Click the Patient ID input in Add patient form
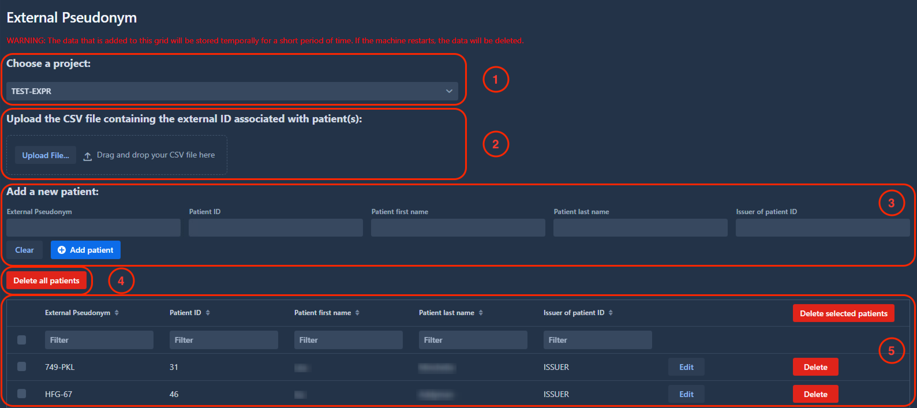Viewport: 917px width, 408px height. pos(276,228)
